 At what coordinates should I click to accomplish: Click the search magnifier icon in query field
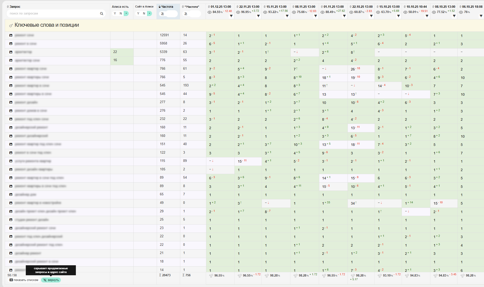pos(101,13)
